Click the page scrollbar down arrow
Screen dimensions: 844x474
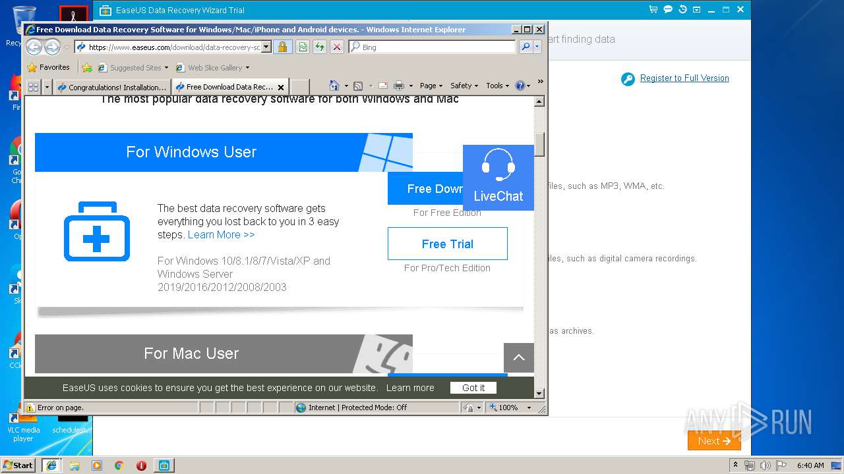[x=539, y=394]
